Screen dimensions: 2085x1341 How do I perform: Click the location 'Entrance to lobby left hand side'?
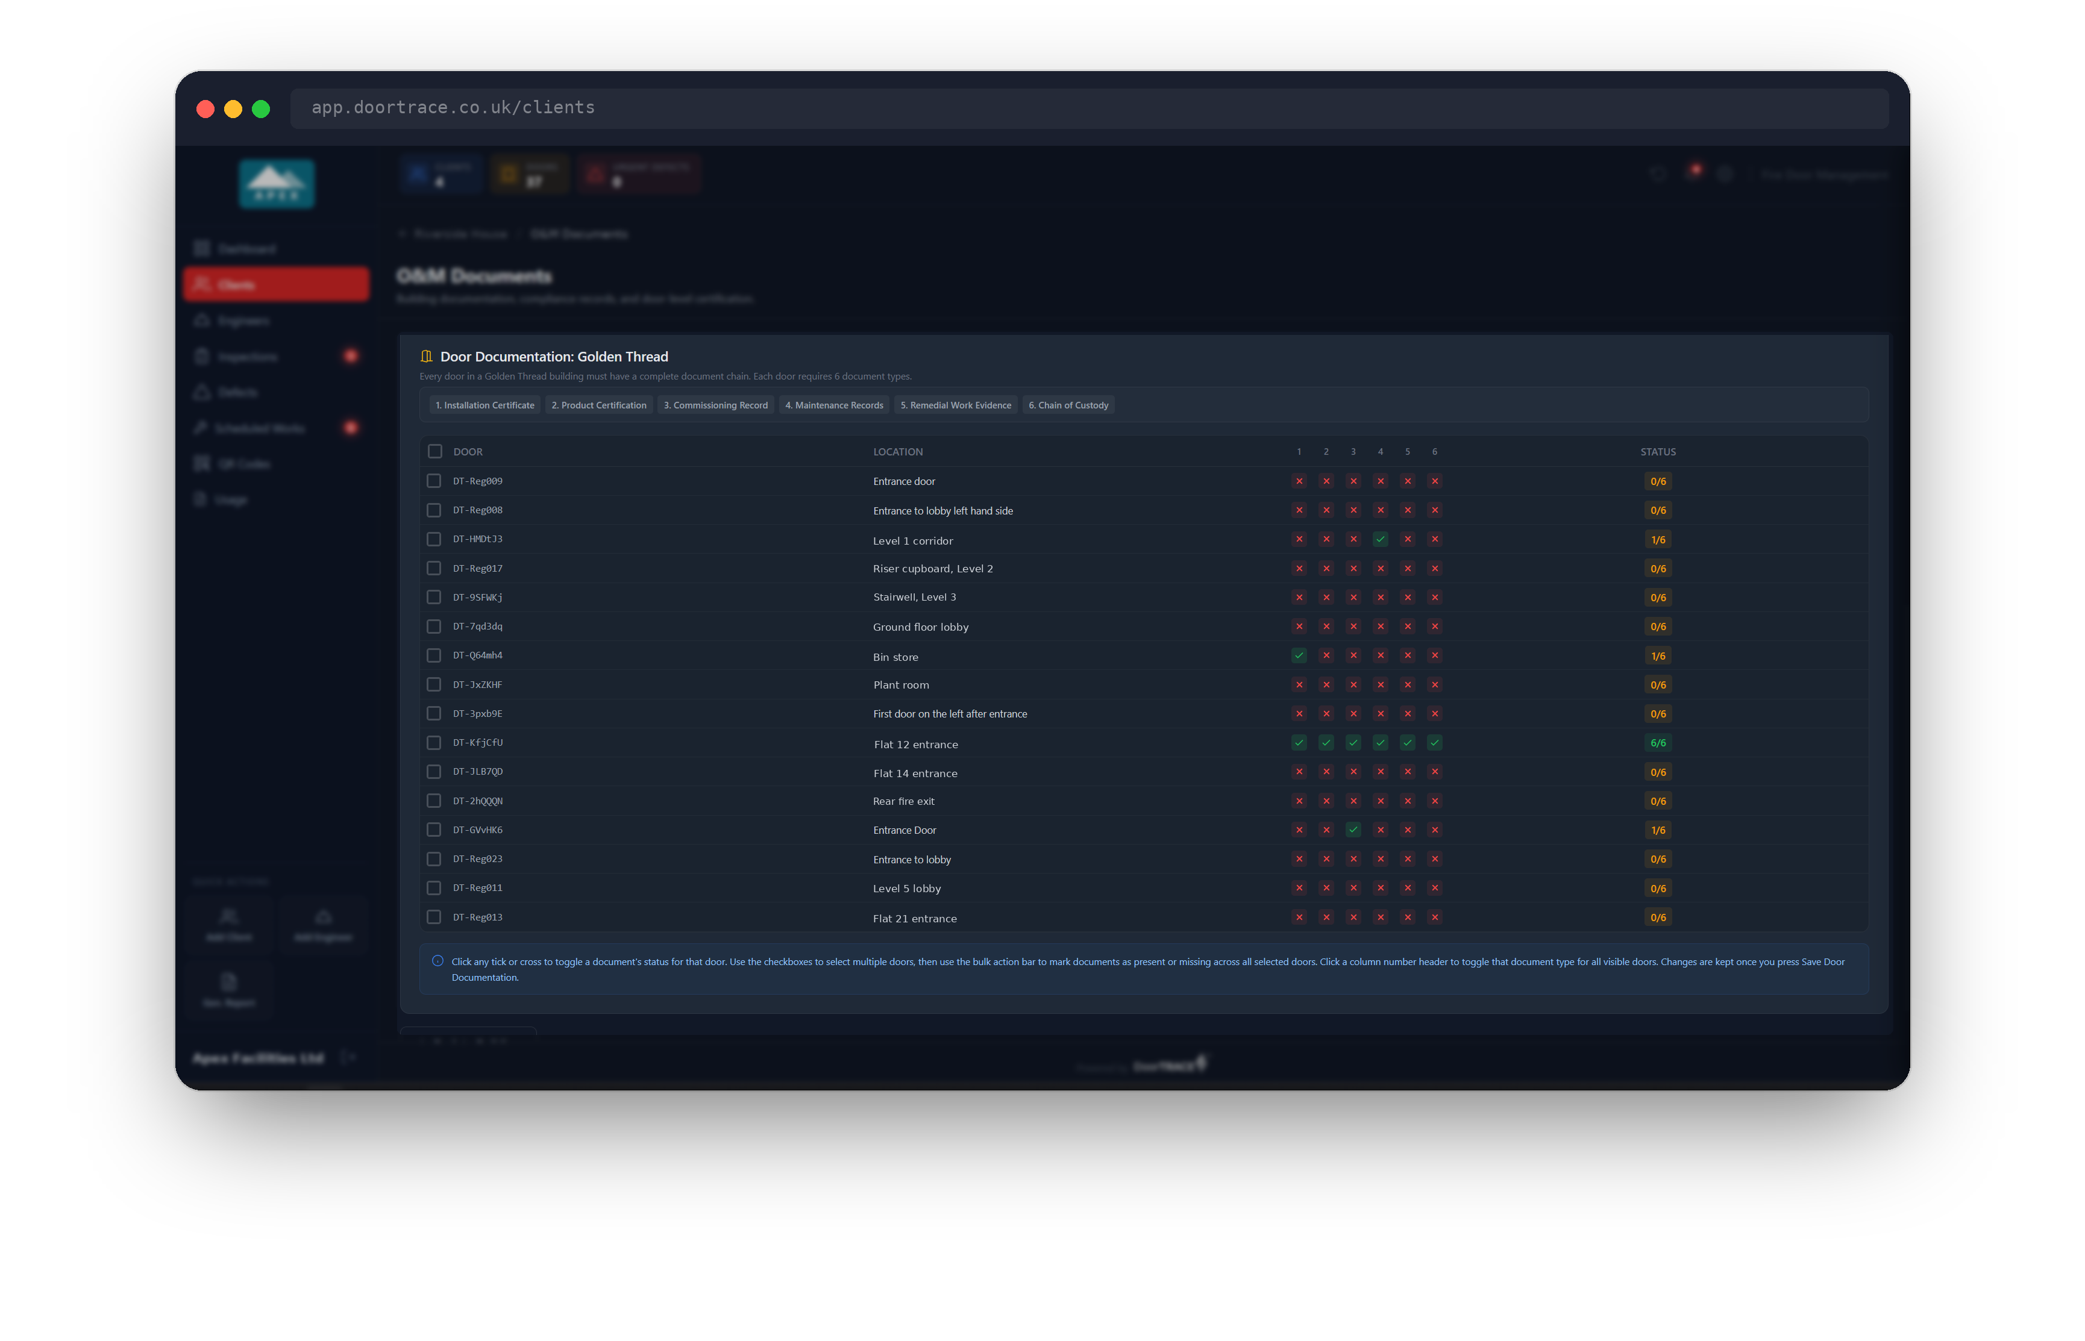pos(942,510)
